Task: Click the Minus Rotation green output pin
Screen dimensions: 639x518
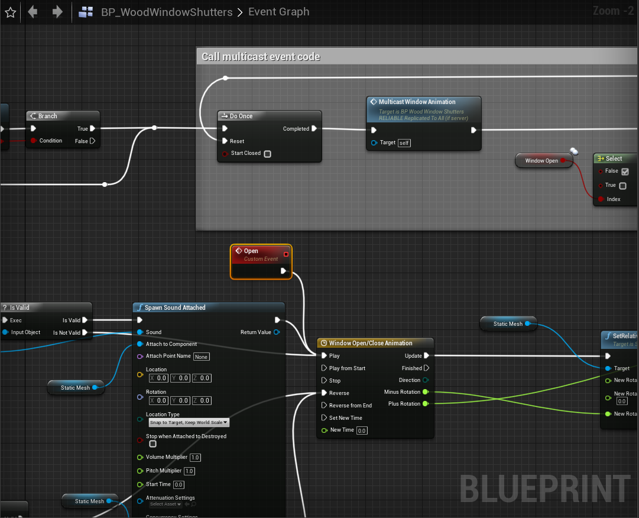Action: pos(426,392)
